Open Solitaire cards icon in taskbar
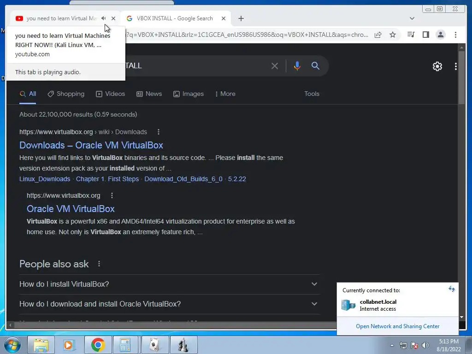The width and height of the screenshot is (472, 354). (x=155, y=345)
